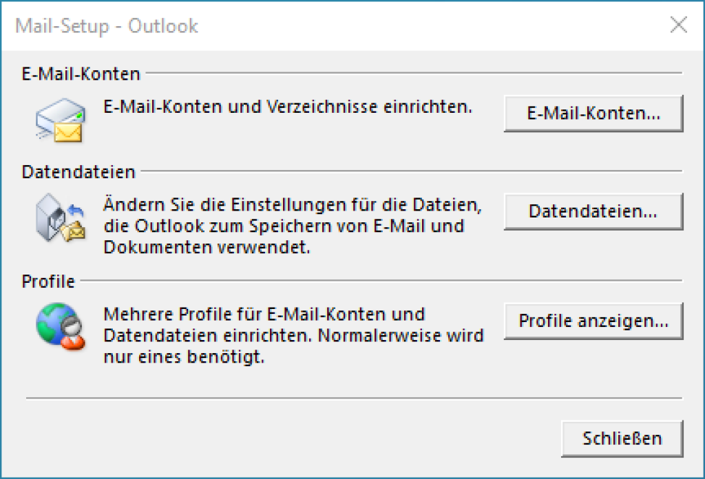Viewport: 705px width, 479px height.
Task: Click description starting 'Ändern Sie die Einstellungen'
Action: tap(293, 226)
